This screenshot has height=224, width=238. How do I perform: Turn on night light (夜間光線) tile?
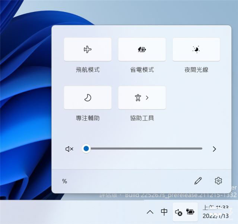tap(196, 49)
